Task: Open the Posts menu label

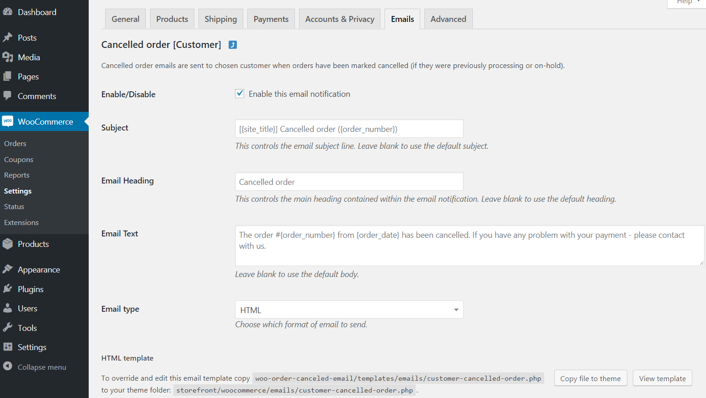Action: point(27,37)
